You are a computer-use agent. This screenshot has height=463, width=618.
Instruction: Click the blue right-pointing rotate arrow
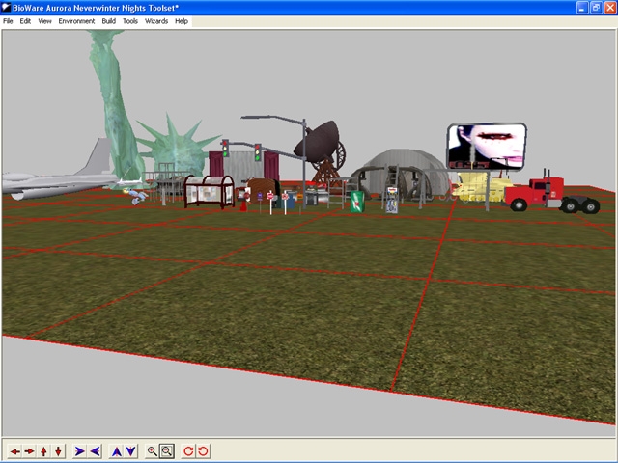[x=80, y=450]
